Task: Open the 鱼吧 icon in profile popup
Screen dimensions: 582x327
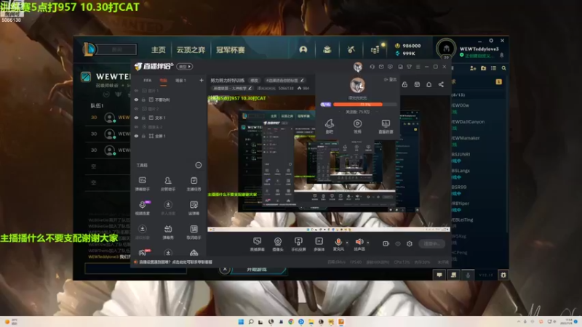Action: [x=330, y=126]
